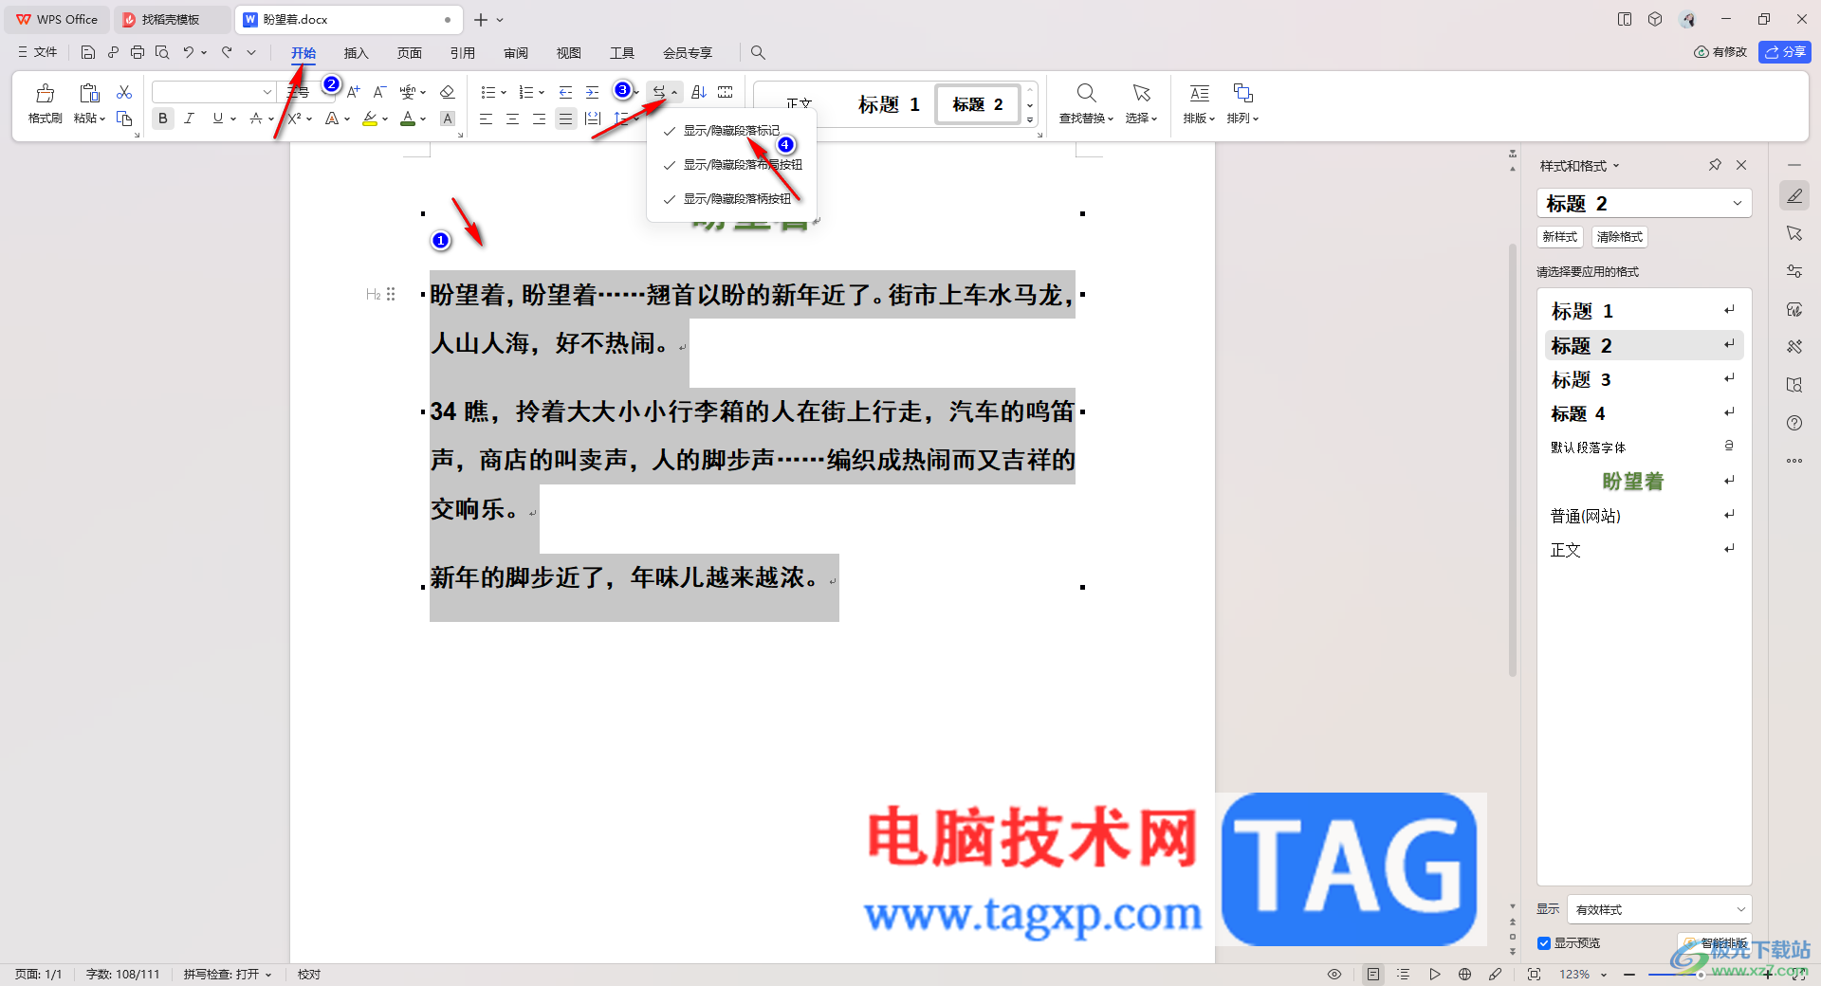
Task: Toggle 显示/隐藏段落标记 option
Action: click(x=731, y=131)
